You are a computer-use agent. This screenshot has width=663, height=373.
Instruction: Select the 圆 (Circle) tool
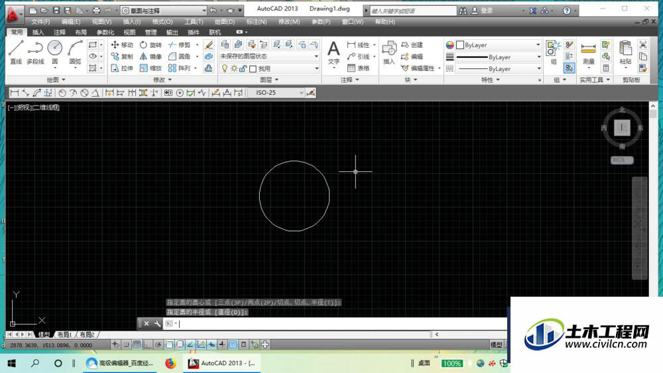click(x=55, y=52)
